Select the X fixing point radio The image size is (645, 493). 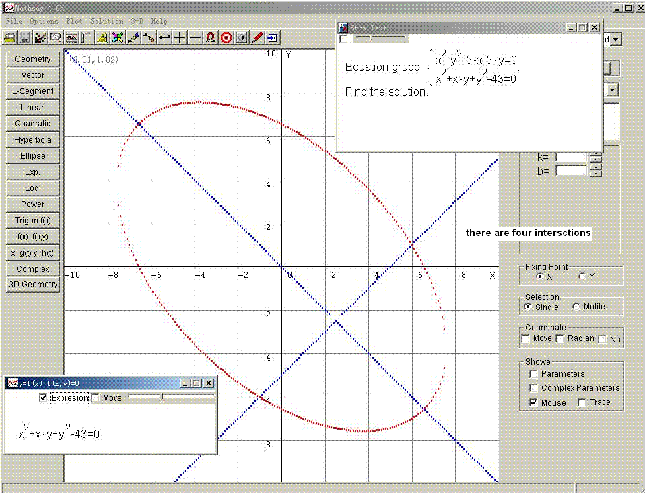click(x=540, y=276)
